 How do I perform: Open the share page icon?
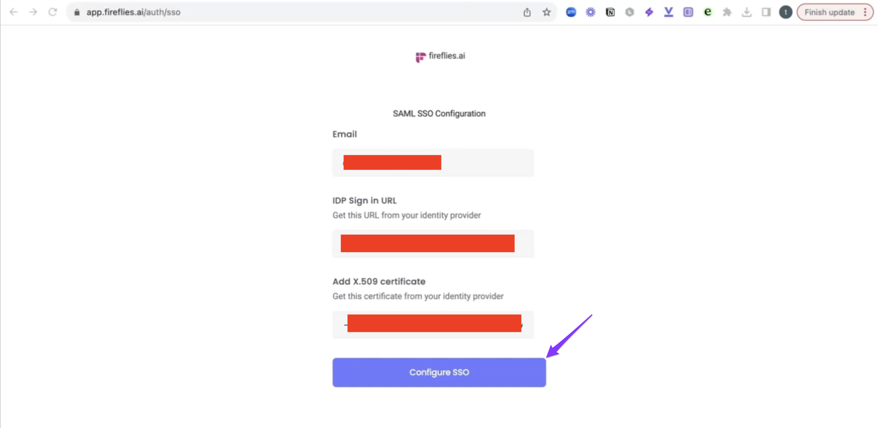[527, 12]
